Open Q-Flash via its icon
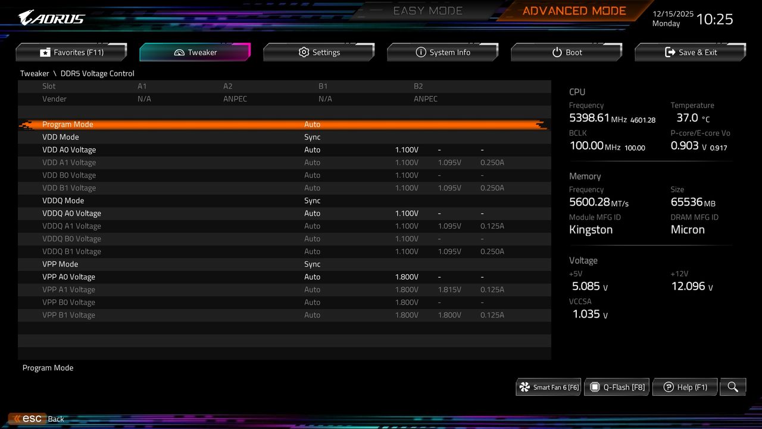The image size is (762, 429). point(595,387)
